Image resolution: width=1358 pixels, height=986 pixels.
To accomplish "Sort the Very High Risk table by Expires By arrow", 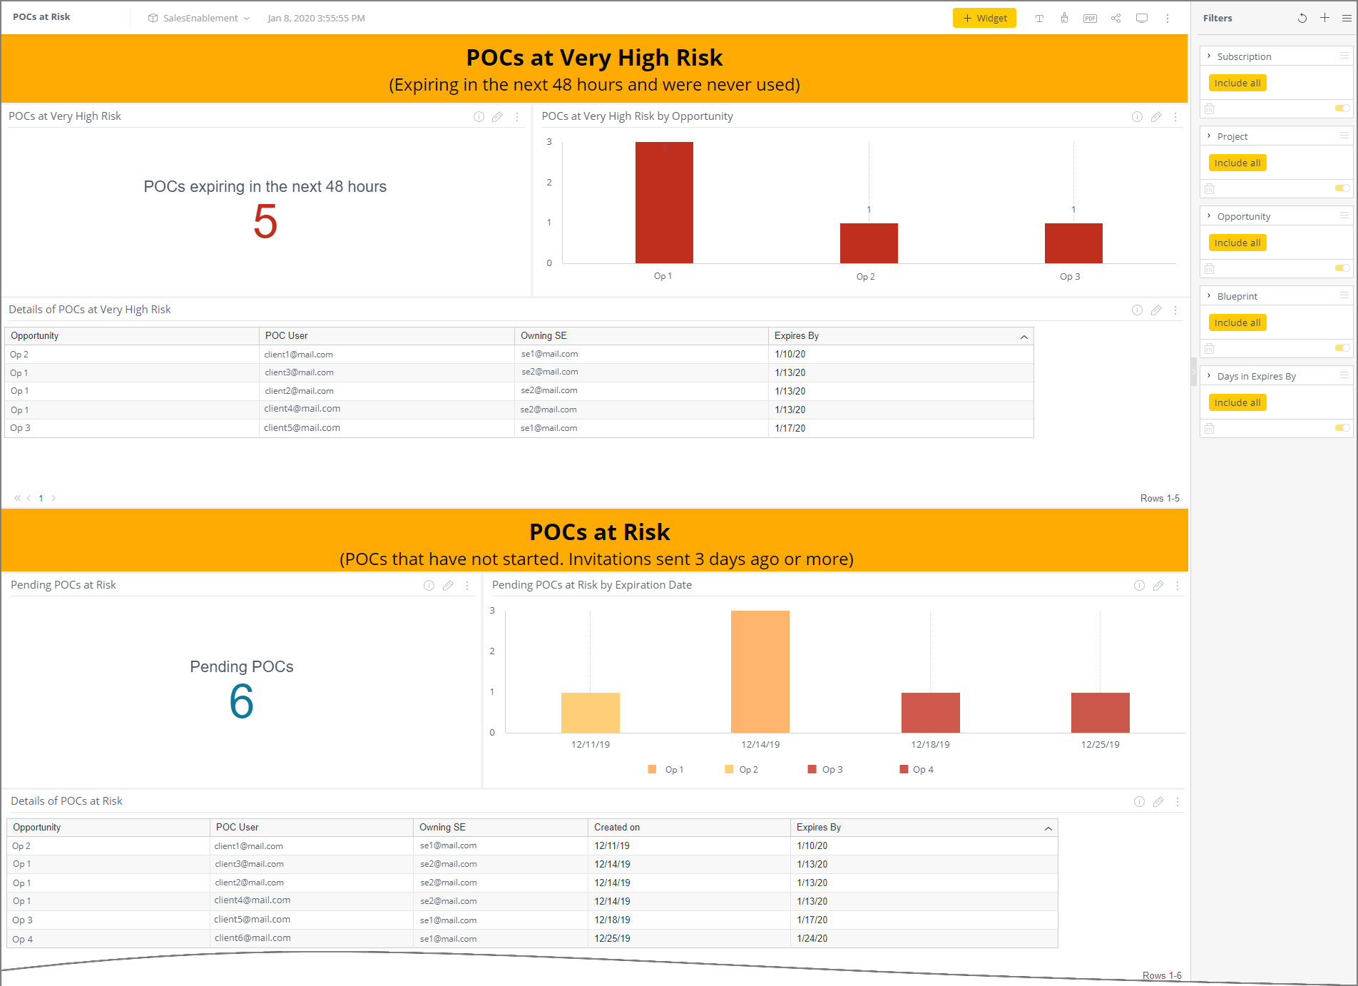I will pyautogui.click(x=1024, y=337).
